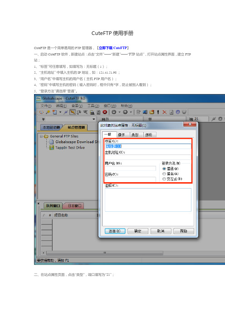Image resolution: width=225 pixels, height=319 pixels.
Task: Select the 类型 tab in site properties
Action: [136, 135]
